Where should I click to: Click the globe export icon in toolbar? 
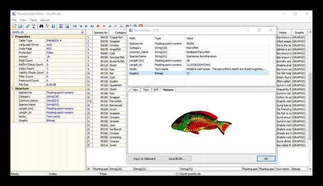pyautogui.click(x=20, y=26)
